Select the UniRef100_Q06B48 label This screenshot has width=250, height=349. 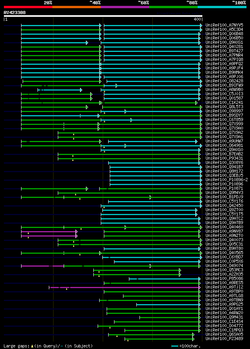click(x=224, y=34)
